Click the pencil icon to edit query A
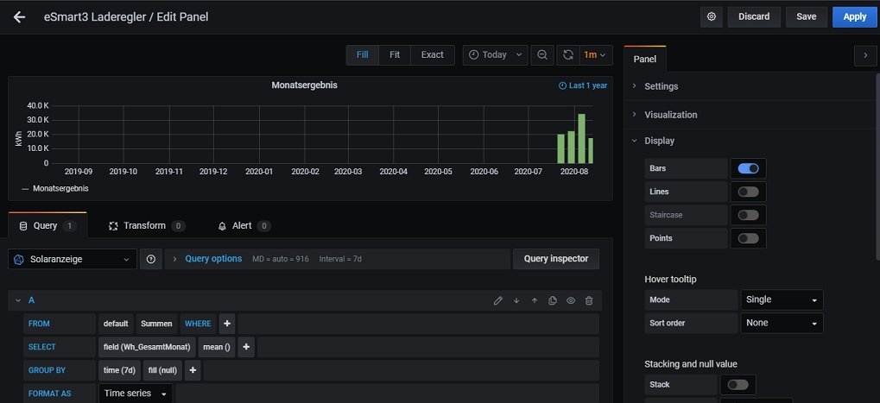This screenshot has width=880, height=403. click(497, 300)
